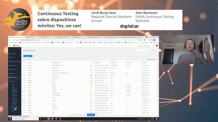Collapse the Settings section in sidebar

[20, 81]
